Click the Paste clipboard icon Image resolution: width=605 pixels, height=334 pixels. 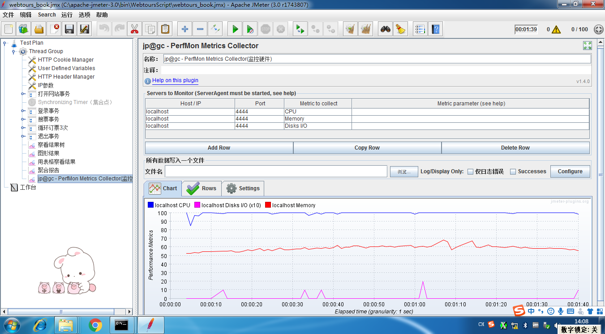(x=165, y=29)
